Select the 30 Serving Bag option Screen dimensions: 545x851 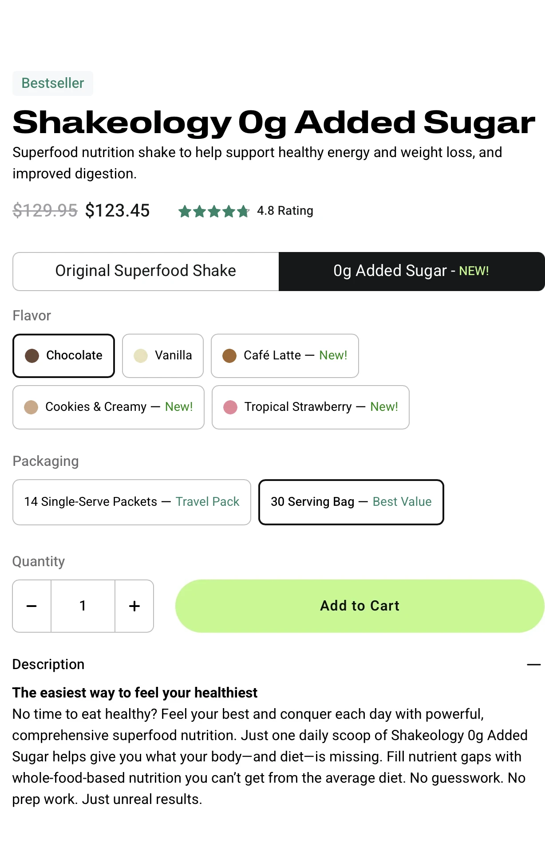[x=351, y=502]
